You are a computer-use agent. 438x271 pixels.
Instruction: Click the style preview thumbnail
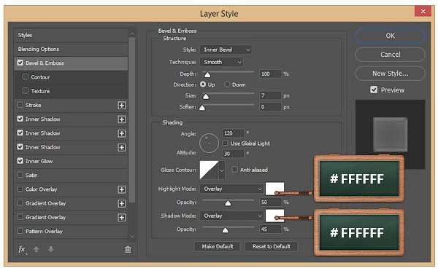[x=391, y=134]
